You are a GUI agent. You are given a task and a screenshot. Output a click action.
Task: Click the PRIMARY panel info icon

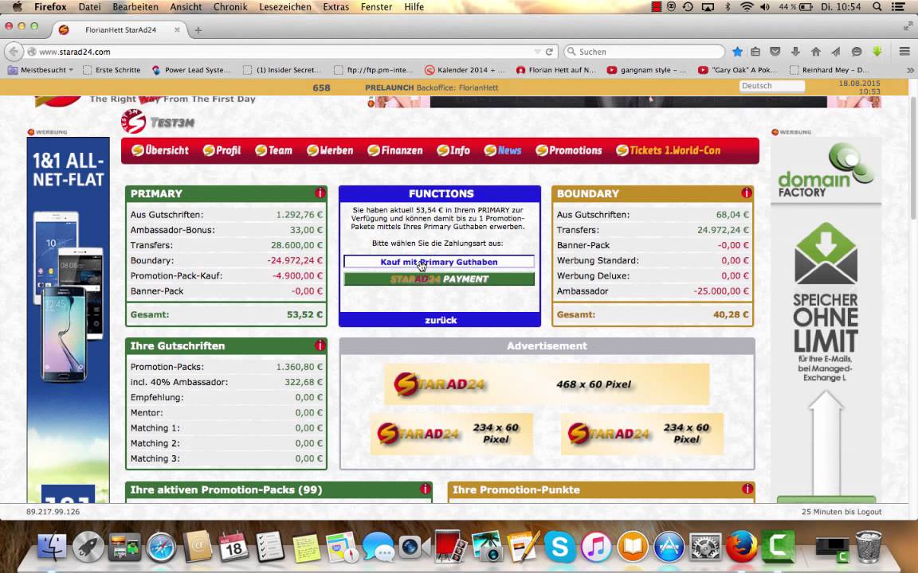point(320,193)
